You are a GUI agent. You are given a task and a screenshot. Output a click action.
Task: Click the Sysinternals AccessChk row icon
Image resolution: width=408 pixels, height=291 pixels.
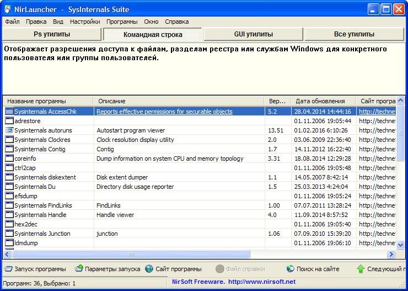9,112
